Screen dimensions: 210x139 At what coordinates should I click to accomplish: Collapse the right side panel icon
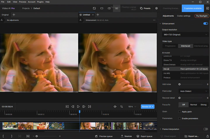click(207, 8)
